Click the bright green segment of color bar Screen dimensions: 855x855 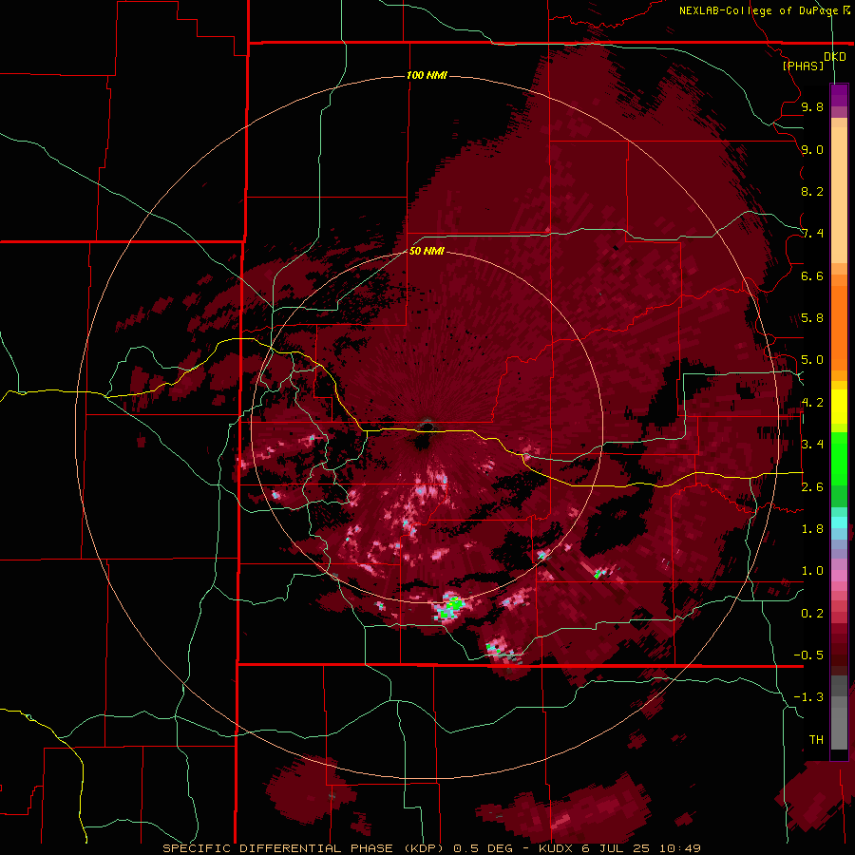(839, 461)
